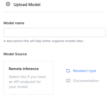Screen dimensions: 109x98
Task: Click the "Select this if you have" text
Action: coord(27,77)
